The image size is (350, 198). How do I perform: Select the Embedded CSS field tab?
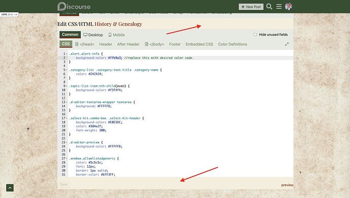click(x=199, y=44)
